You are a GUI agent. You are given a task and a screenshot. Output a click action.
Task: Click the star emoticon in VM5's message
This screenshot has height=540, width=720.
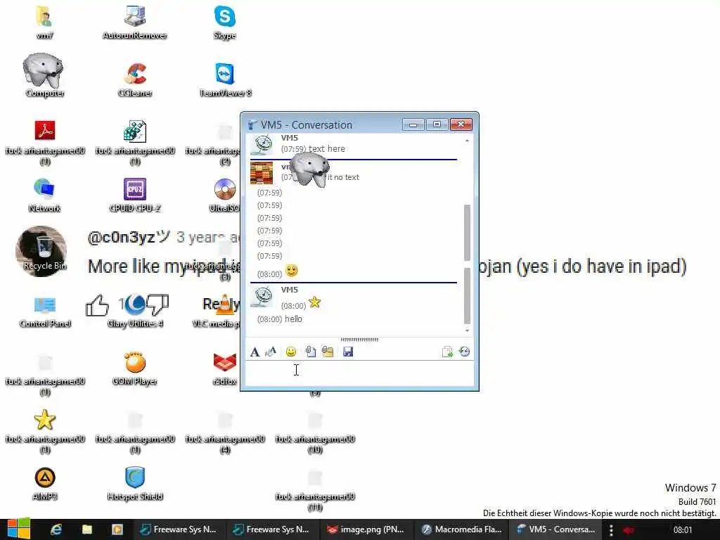click(x=314, y=302)
